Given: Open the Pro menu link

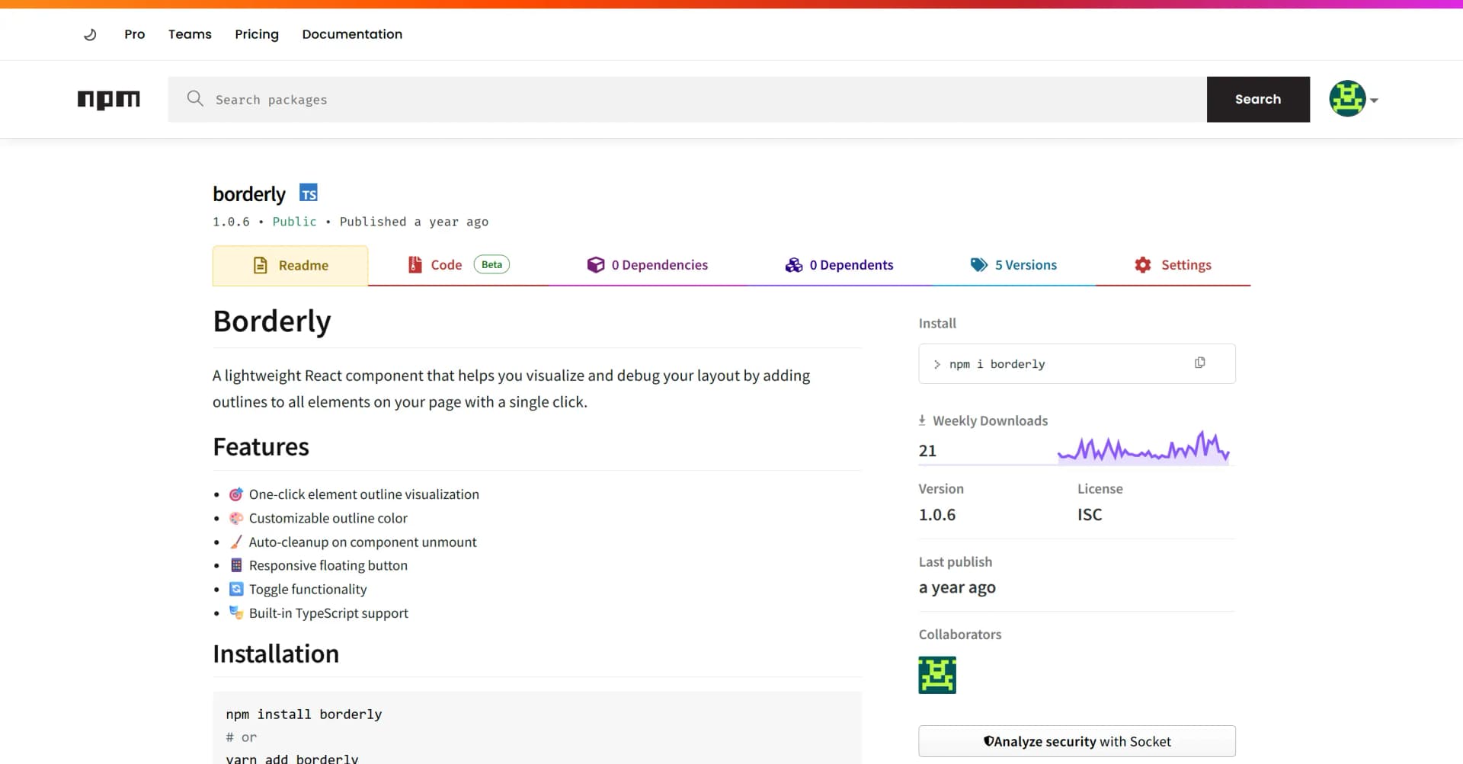Looking at the screenshot, I should [x=135, y=34].
